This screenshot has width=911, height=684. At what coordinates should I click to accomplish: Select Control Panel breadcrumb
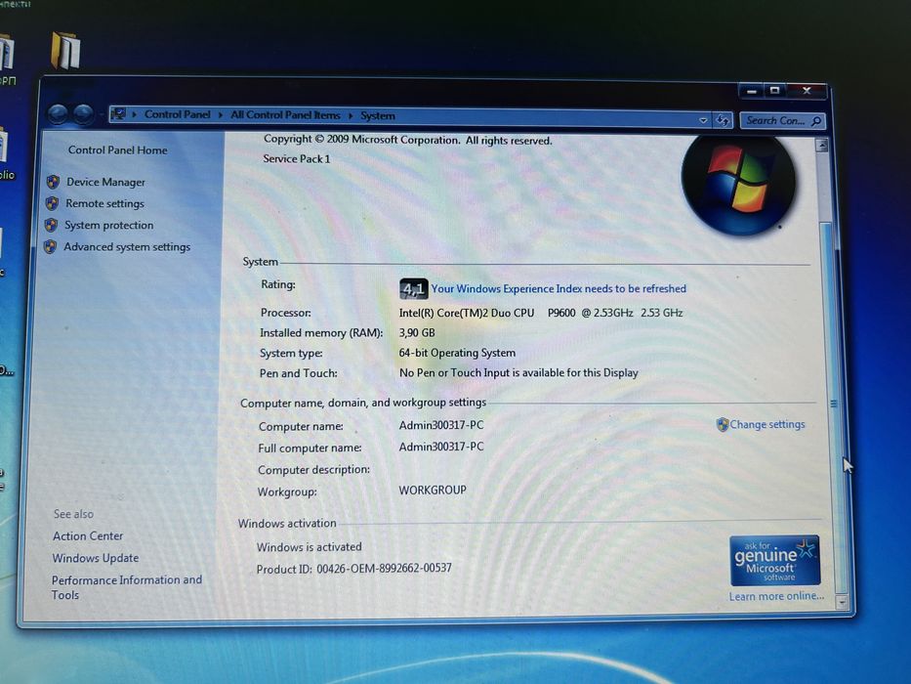tap(177, 114)
